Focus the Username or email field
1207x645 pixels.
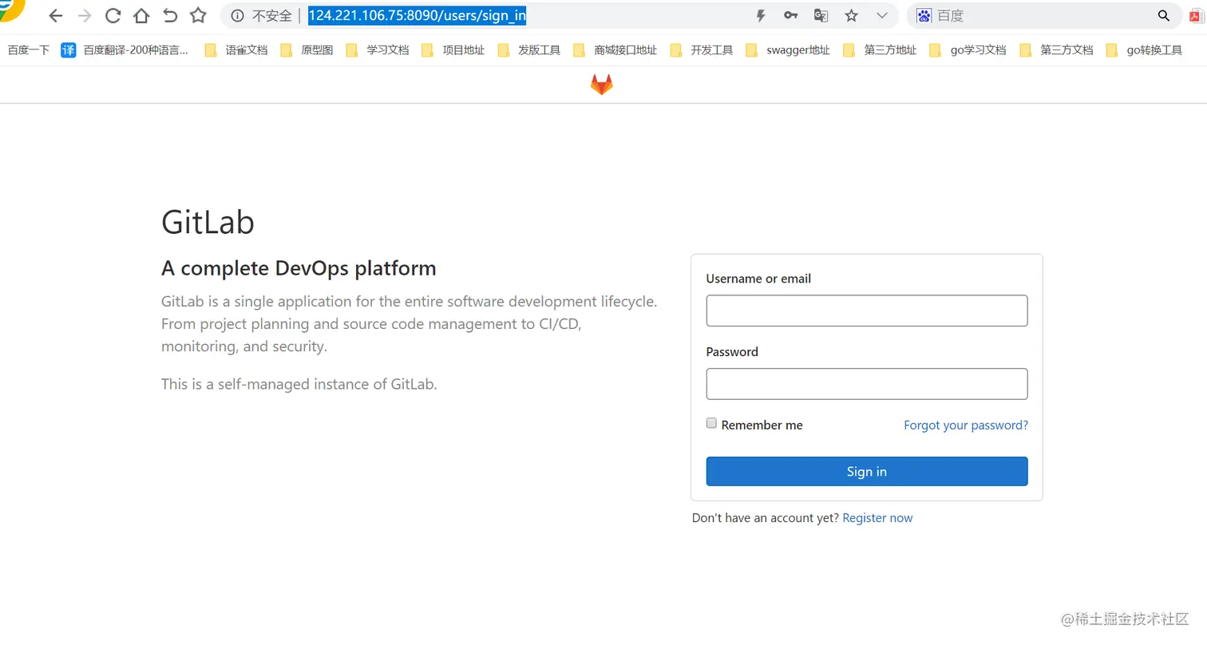[867, 311]
